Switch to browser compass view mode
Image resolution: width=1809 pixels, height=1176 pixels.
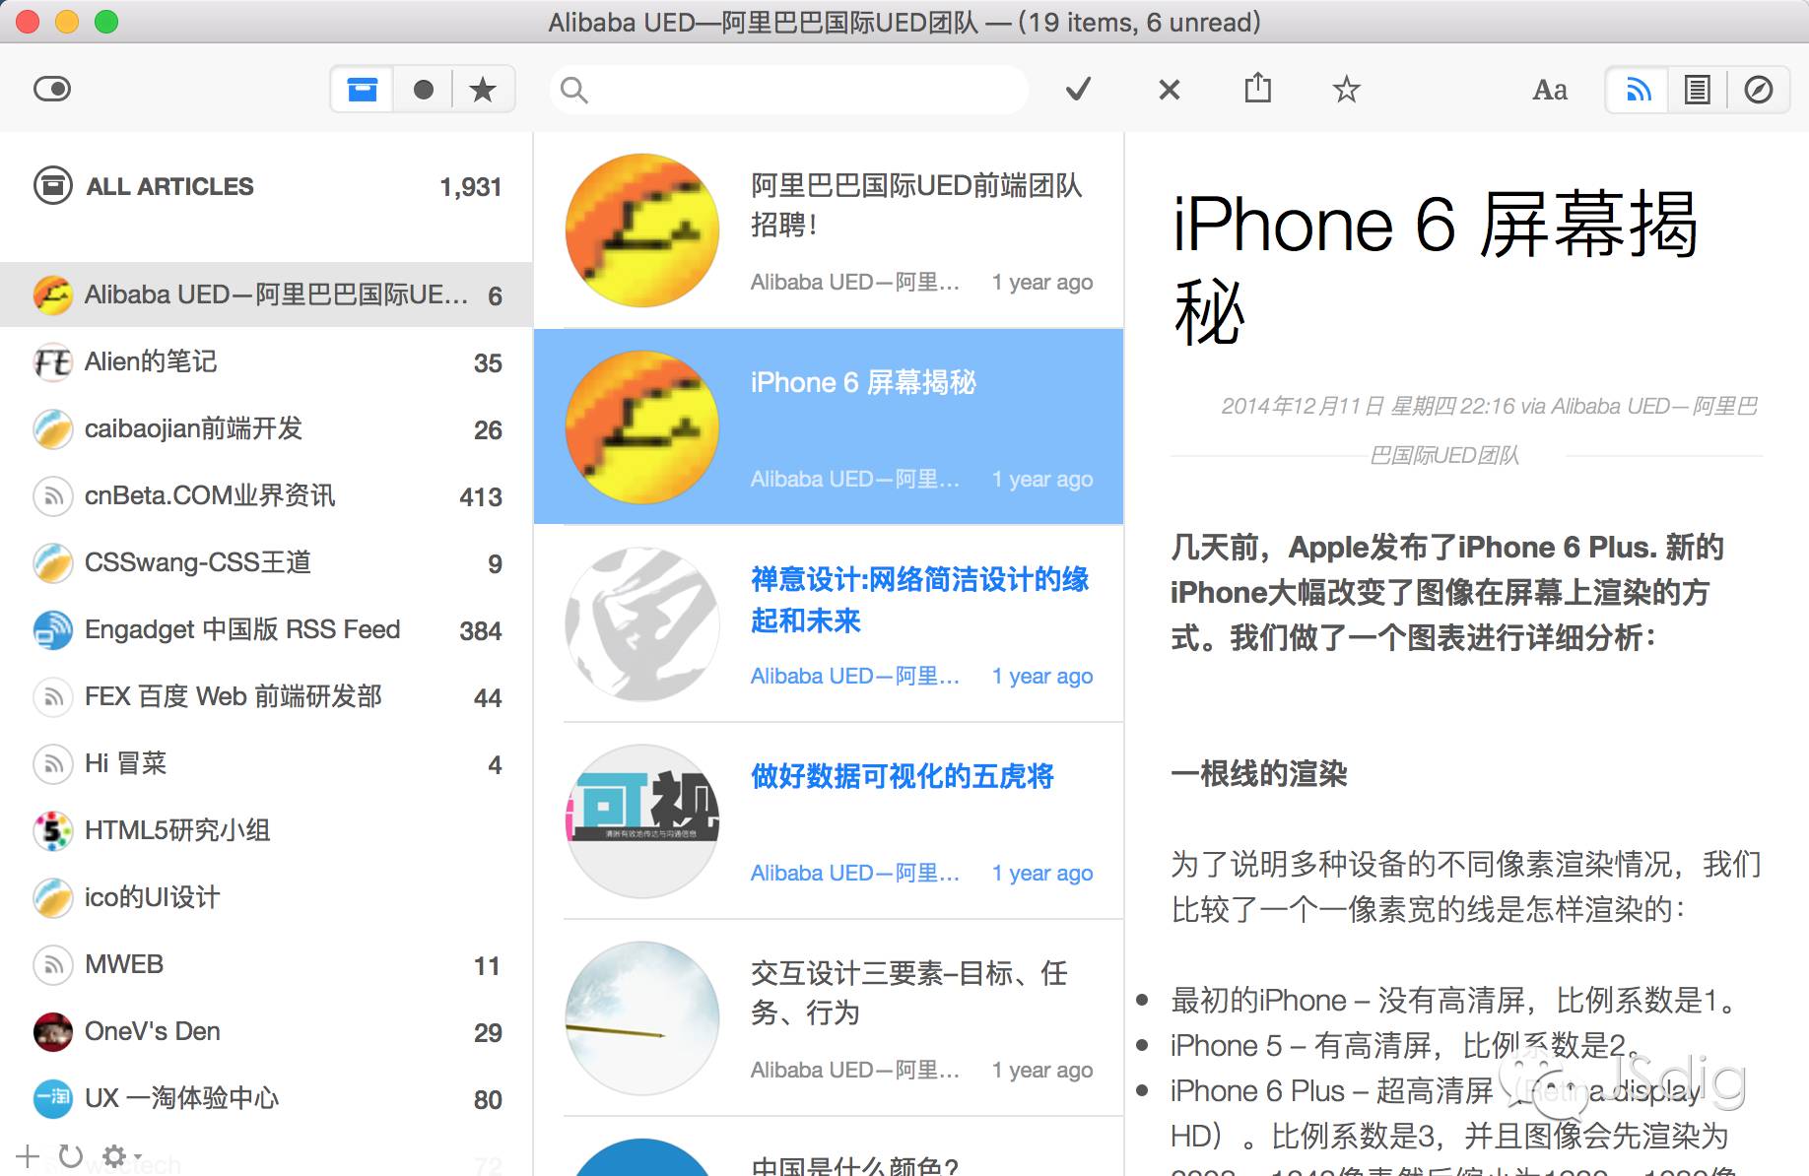(x=1758, y=91)
